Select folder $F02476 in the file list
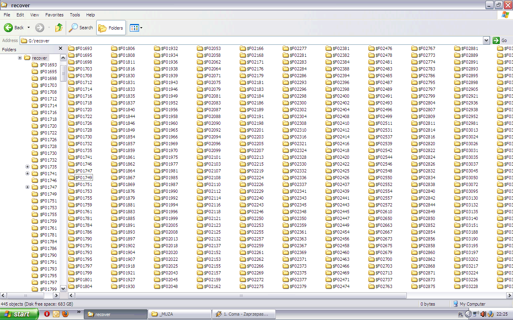Screen dimensions: 513x320 [x=380, y=48]
